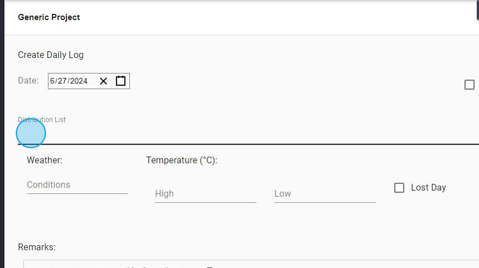Click the Temperature (°C) label
The width and height of the screenshot is (479, 268).
tap(182, 160)
